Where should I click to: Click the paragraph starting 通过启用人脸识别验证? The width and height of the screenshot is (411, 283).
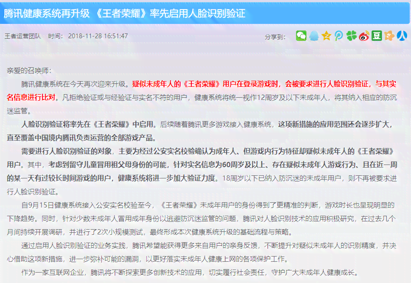(x=201, y=252)
